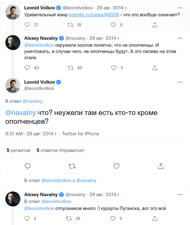Share the main tweet using share icon
The width and height of the screenshot is (190, 225).
(161, 166)
